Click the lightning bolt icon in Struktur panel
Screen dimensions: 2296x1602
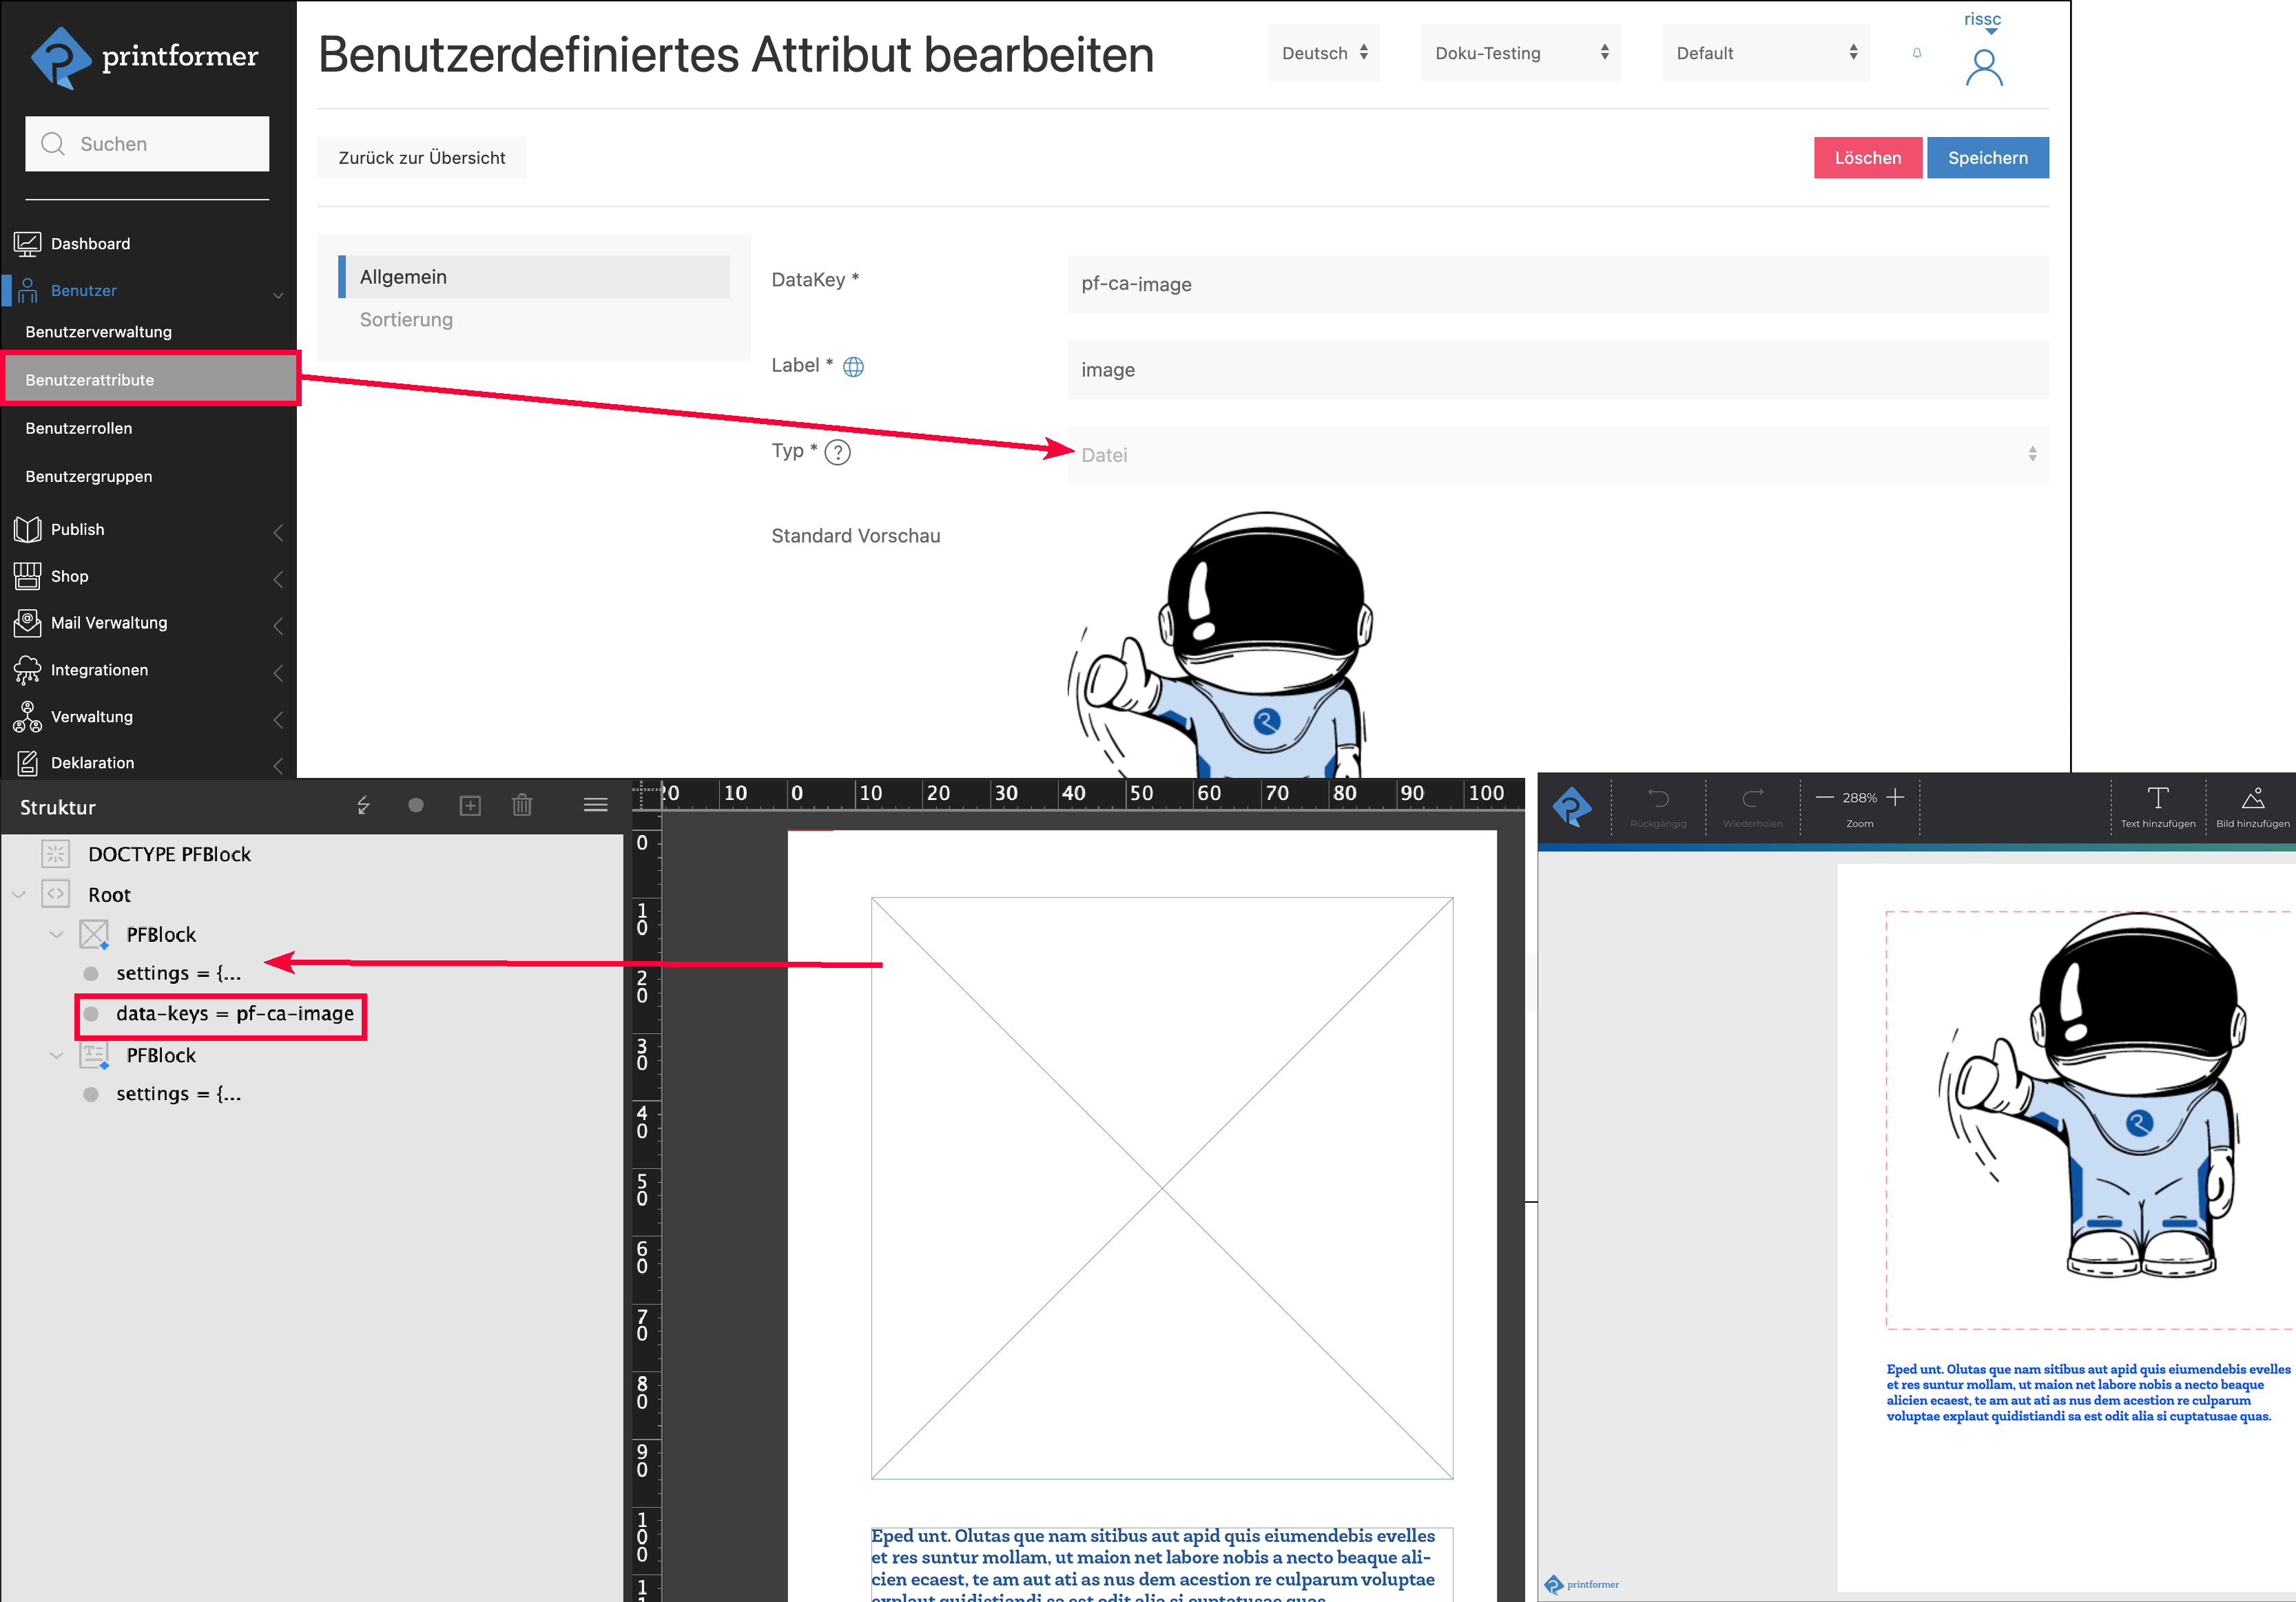[x=363, y=805]
